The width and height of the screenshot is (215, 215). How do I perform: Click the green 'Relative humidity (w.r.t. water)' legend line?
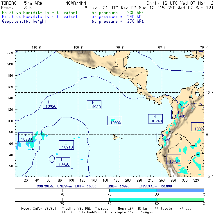(40, 12)
